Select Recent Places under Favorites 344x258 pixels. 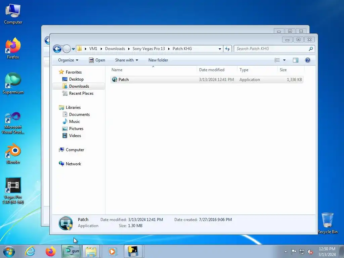click(x=81, y=93)
